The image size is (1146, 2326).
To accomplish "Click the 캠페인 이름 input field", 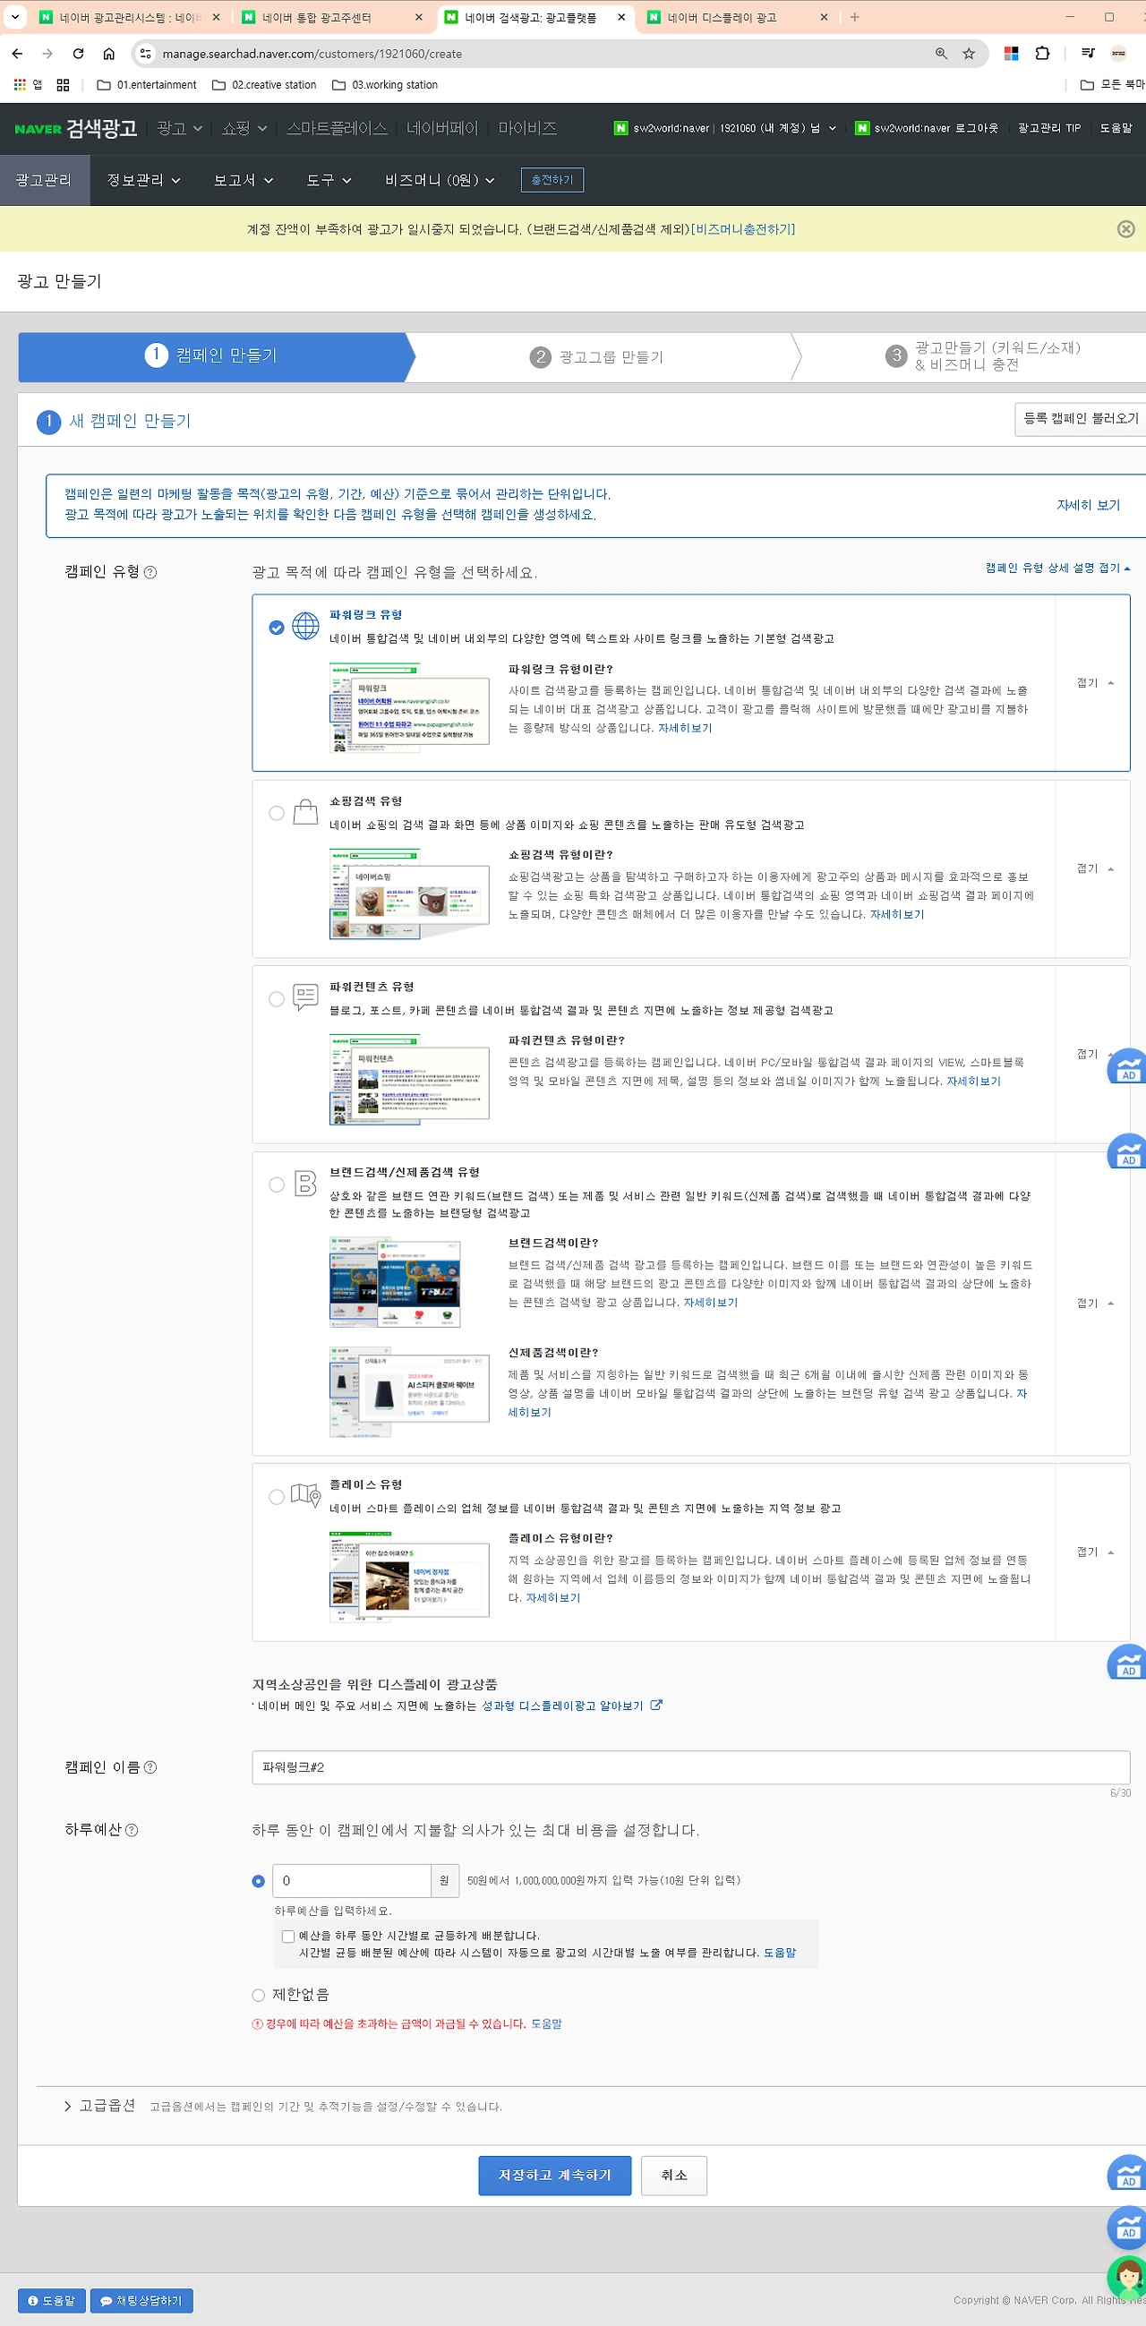I will (691, 1767).
